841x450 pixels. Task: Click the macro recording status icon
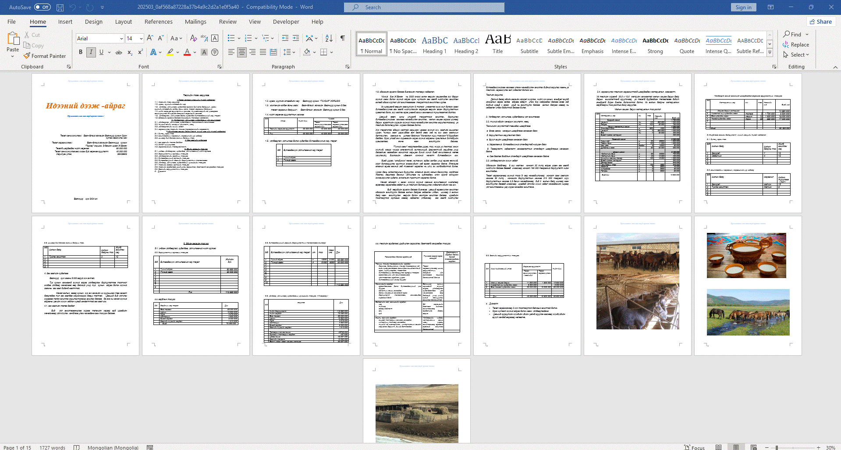[x=150, y=447]
